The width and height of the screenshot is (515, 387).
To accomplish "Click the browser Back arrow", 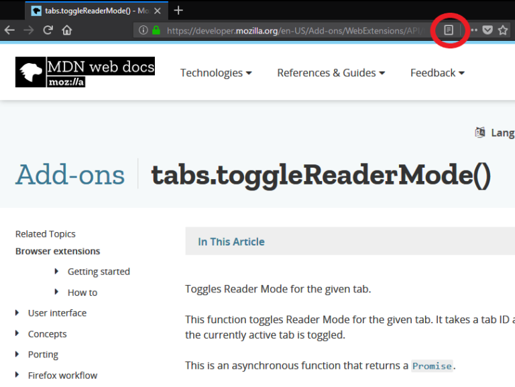I will tap(9, 30).
